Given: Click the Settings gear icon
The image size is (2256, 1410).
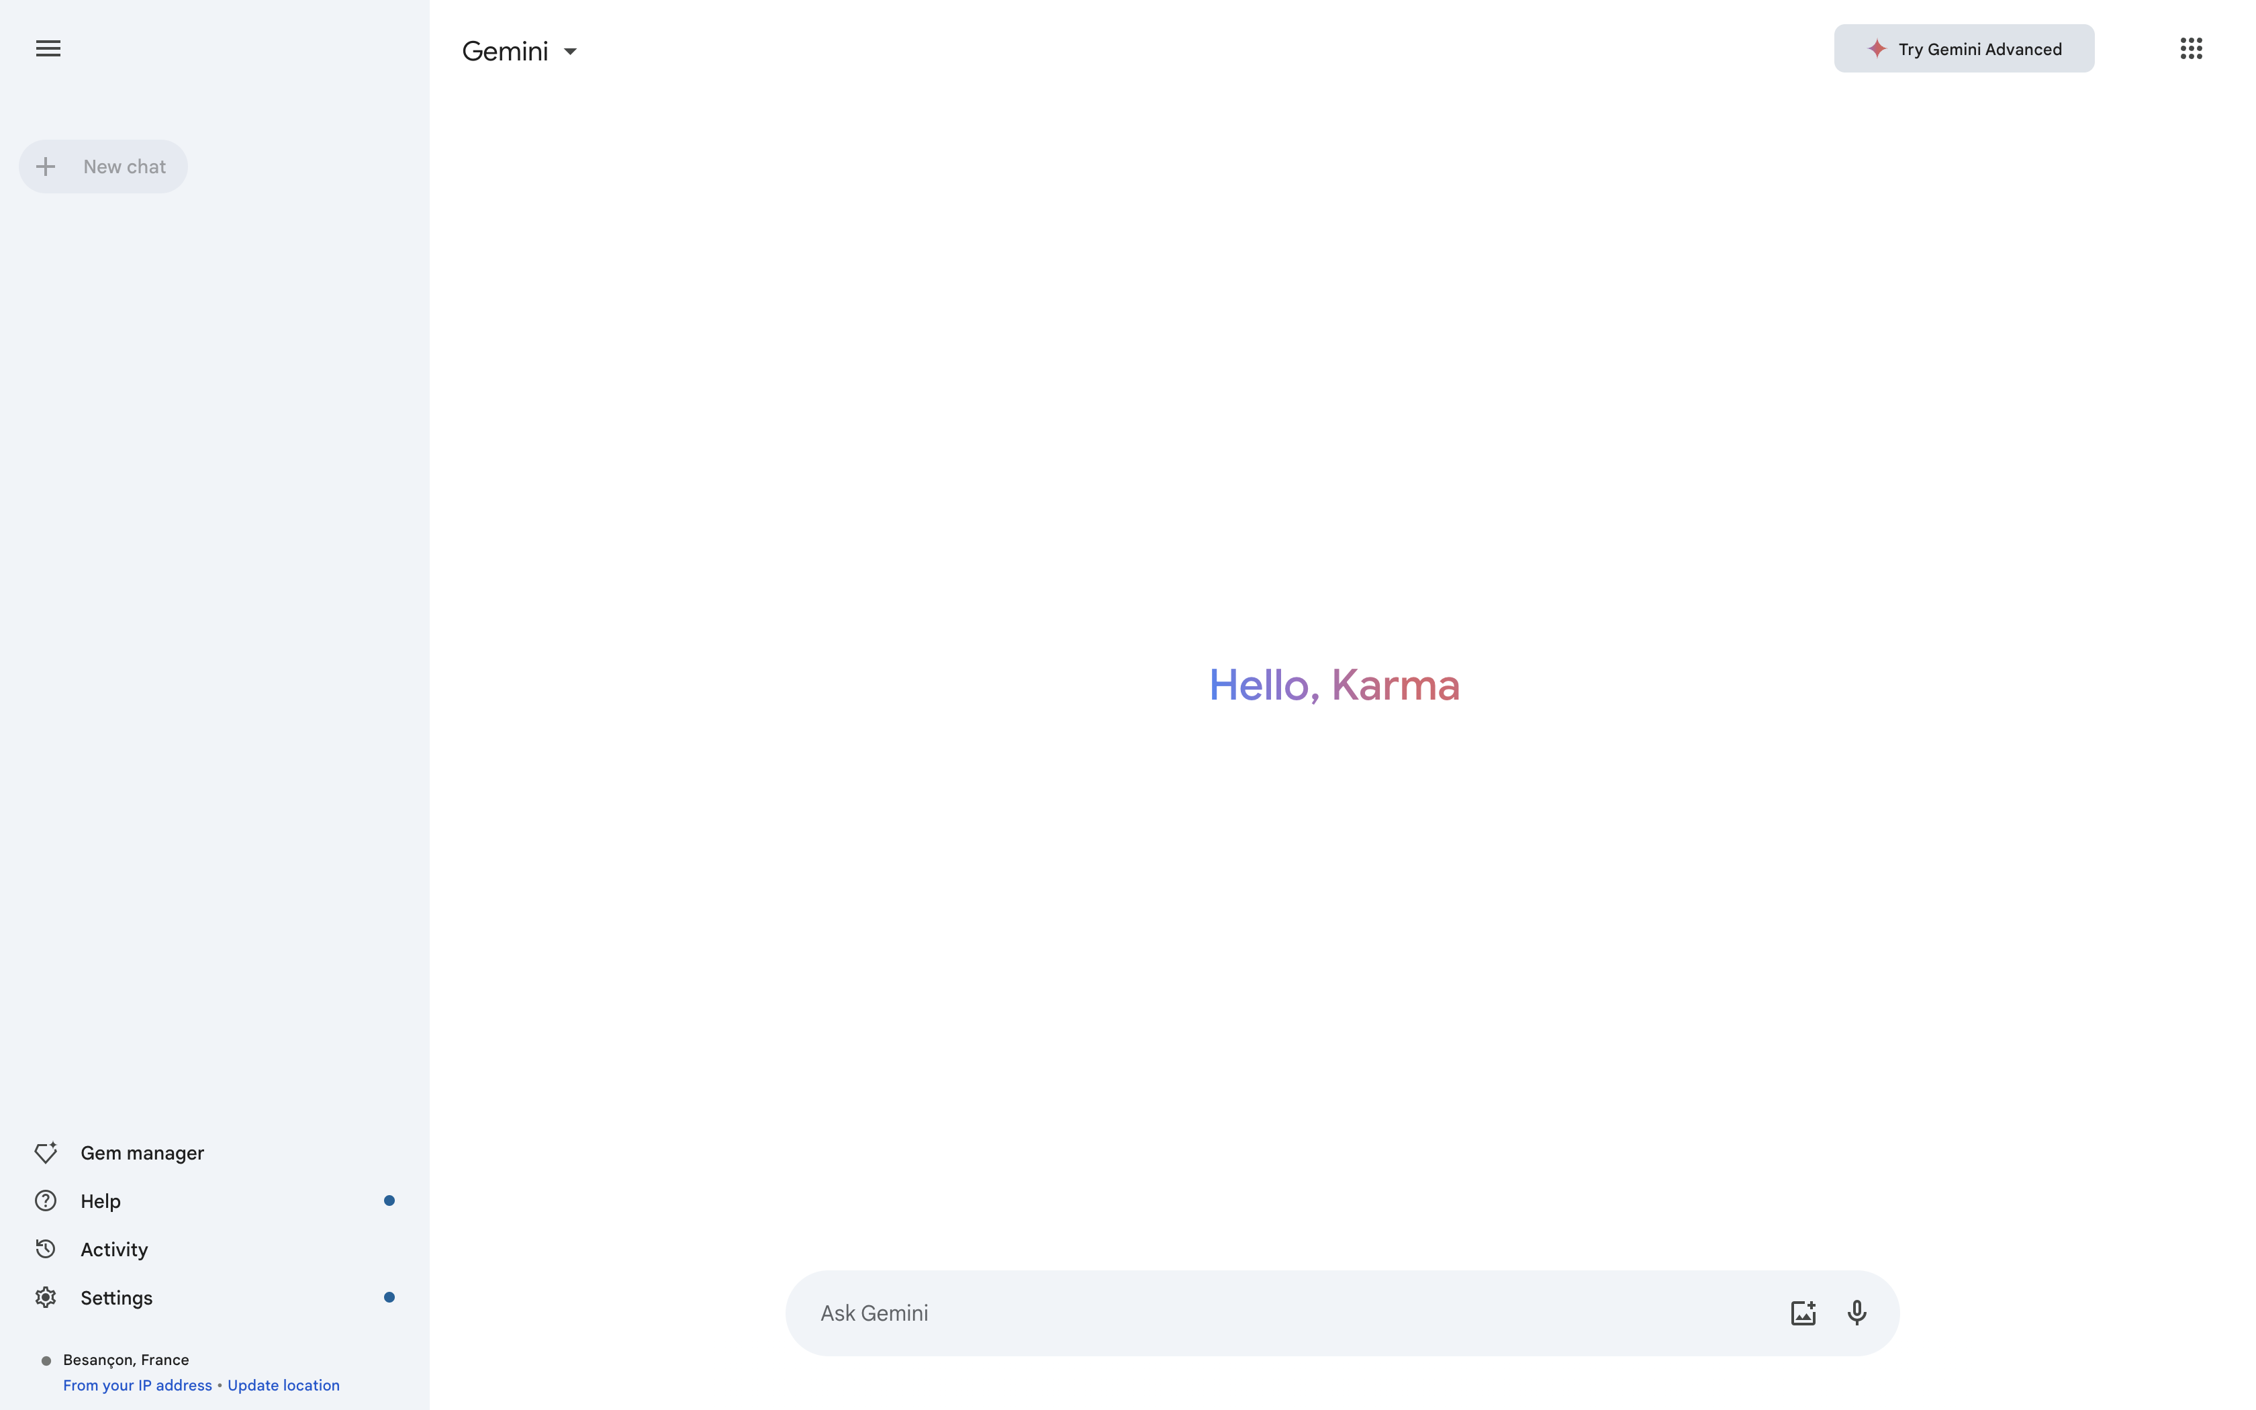Looking at the screenshot, I should coord(46,1298).
